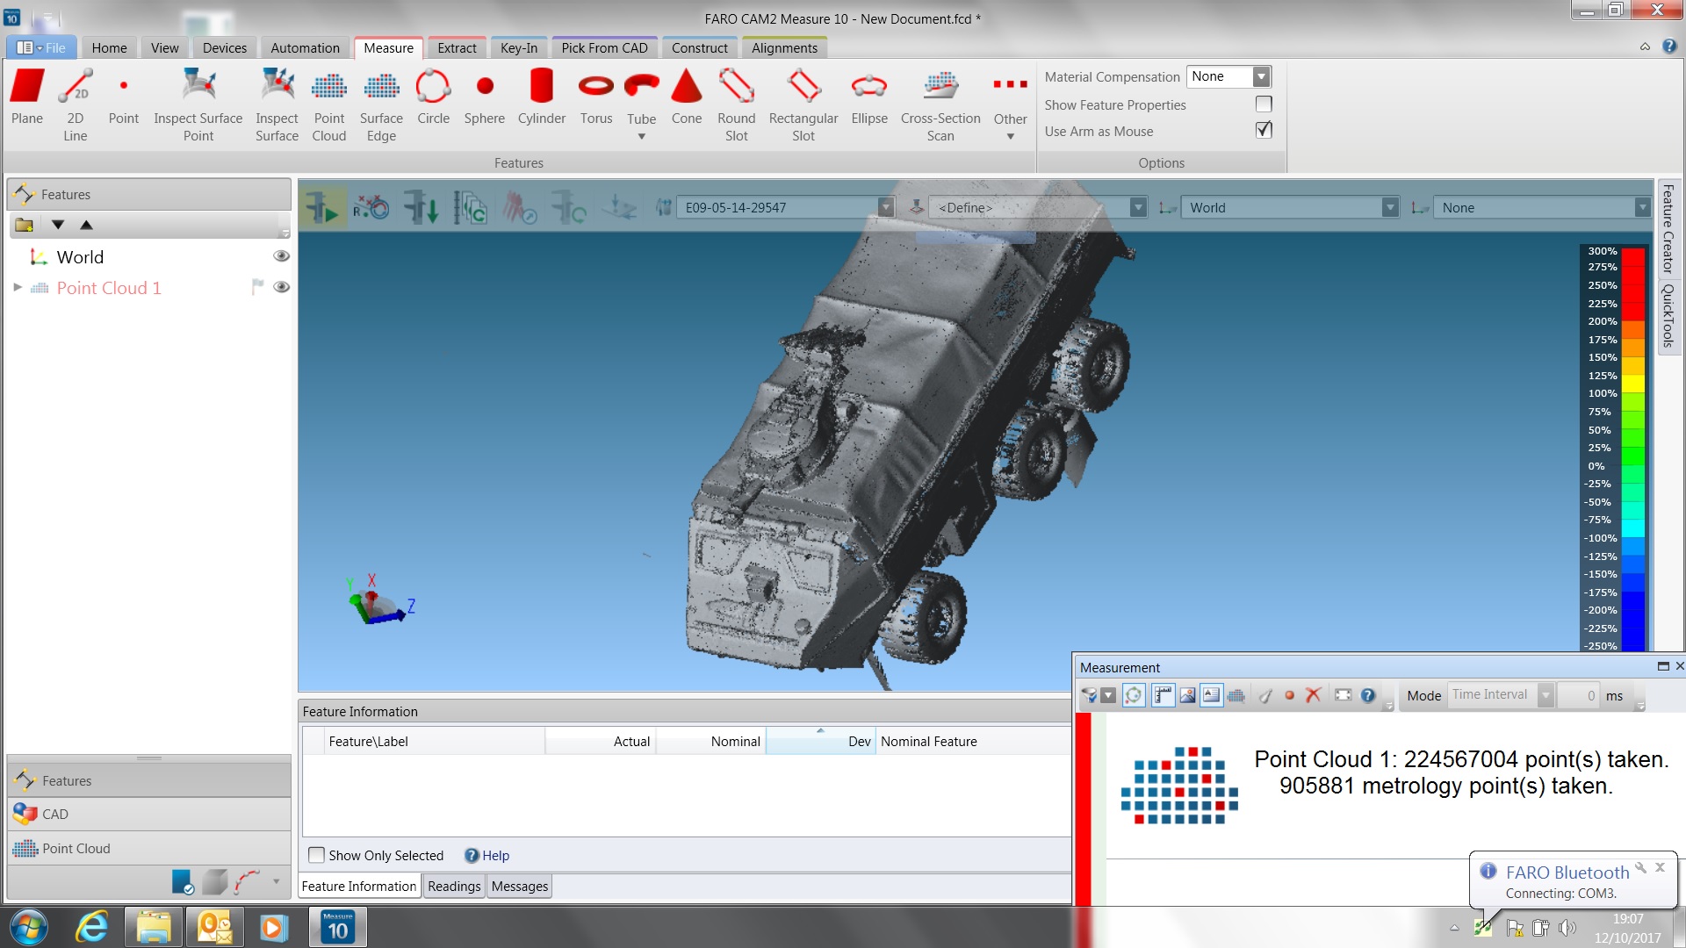Open the Feature Creator side tab
Screen dimensions: 1686x948
coord(1668,229)
